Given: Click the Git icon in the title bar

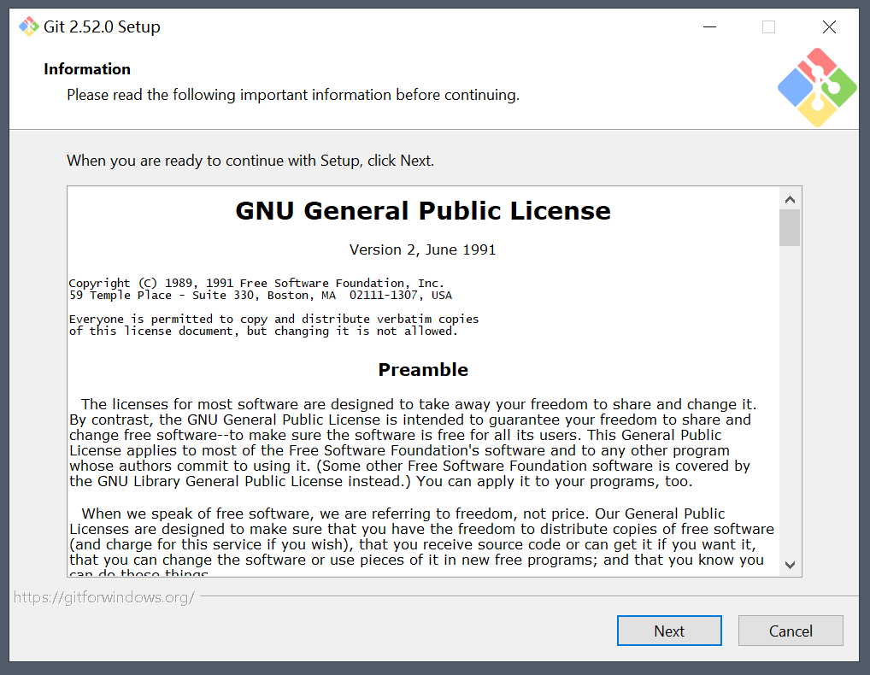Looking at the screenshot, I should [28, 26].
